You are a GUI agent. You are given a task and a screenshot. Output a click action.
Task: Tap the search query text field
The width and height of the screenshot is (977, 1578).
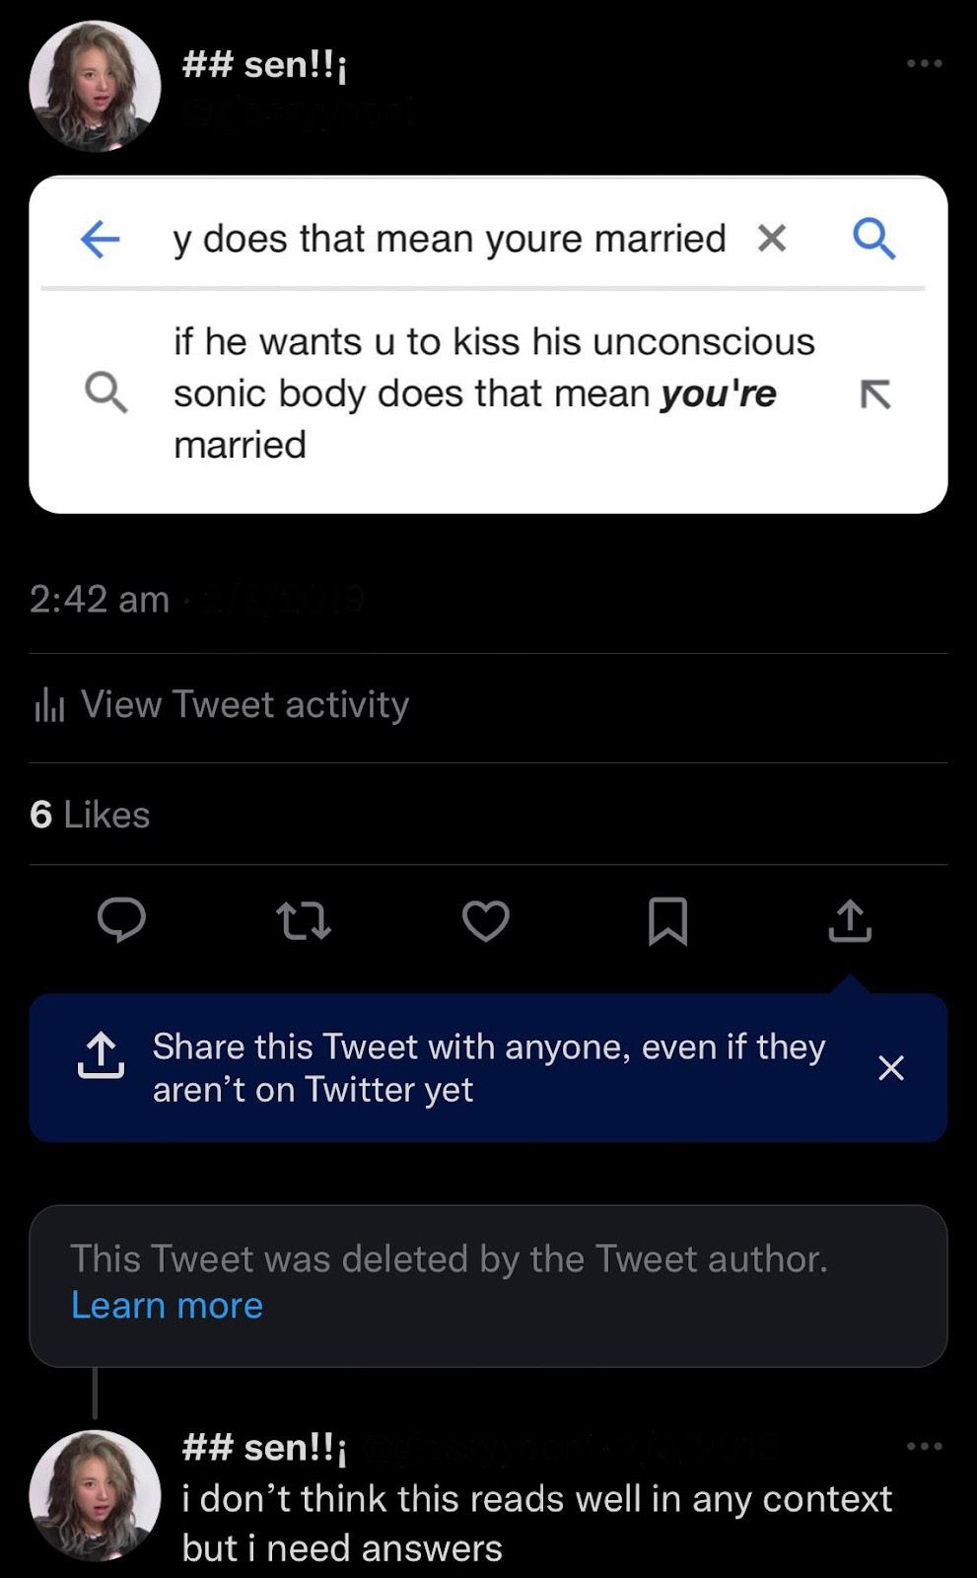[x=449, y=239]
